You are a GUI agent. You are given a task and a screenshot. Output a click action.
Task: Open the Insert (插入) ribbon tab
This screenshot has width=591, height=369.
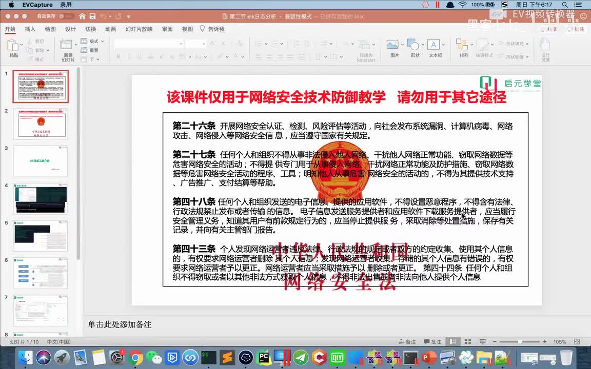pyautogui.click(x=30, y=29)
